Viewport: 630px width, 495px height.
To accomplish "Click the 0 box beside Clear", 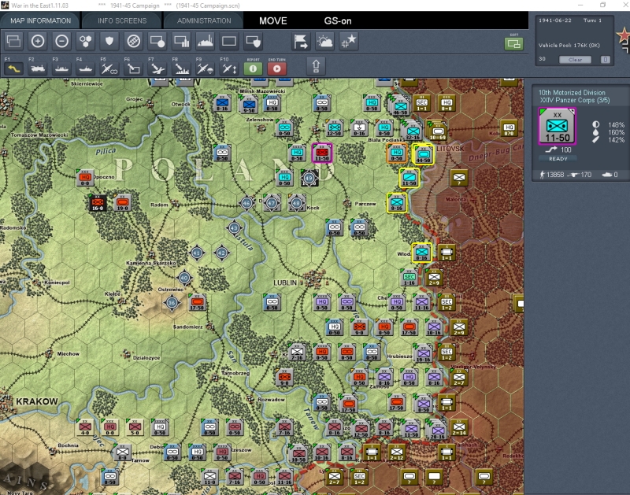I will click(606, 60).
